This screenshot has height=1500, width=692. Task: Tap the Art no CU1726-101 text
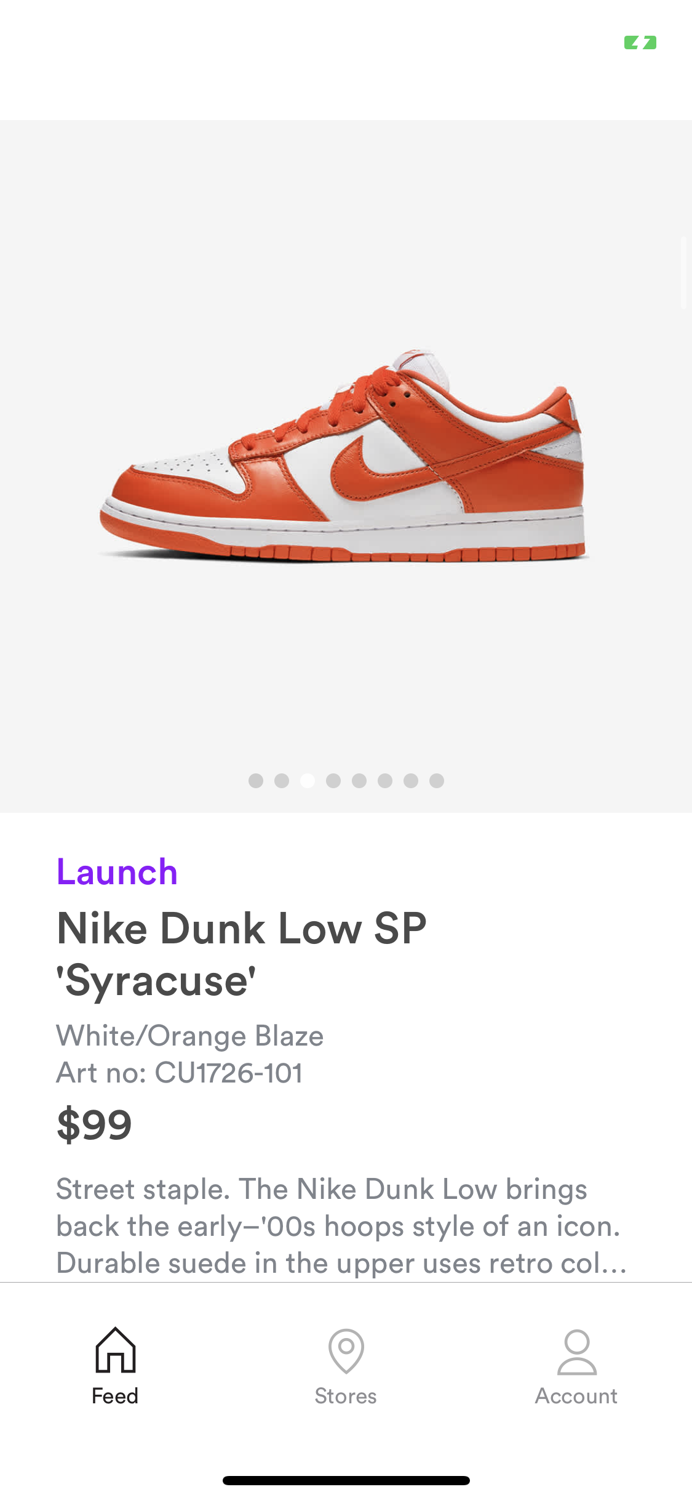(x=179, y=1073)
